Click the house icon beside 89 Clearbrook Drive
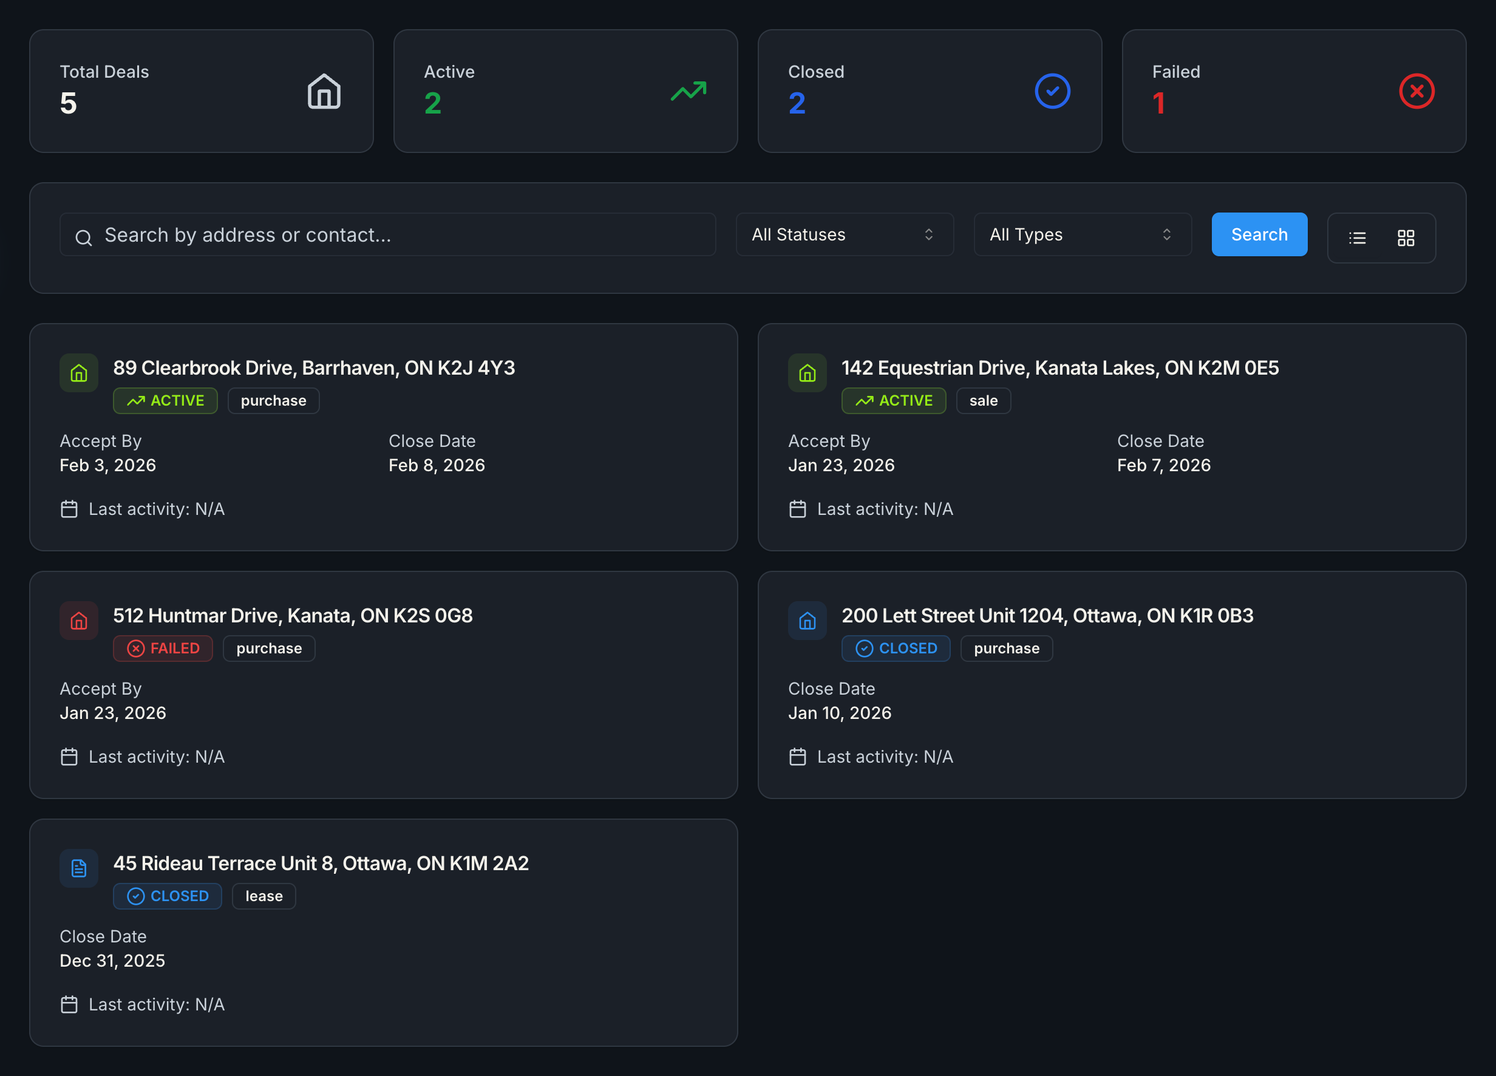The height and width of the screenshot is (1076, 1496). 78,373
